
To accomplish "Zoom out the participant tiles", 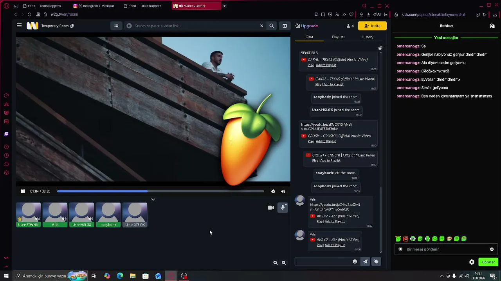I will pyautogui.click(x=284, y=263).
